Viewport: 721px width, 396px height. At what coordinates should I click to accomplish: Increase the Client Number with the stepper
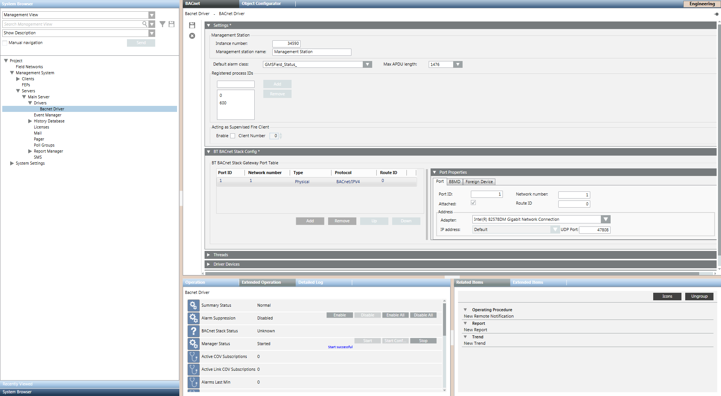(x=281, y=135)
